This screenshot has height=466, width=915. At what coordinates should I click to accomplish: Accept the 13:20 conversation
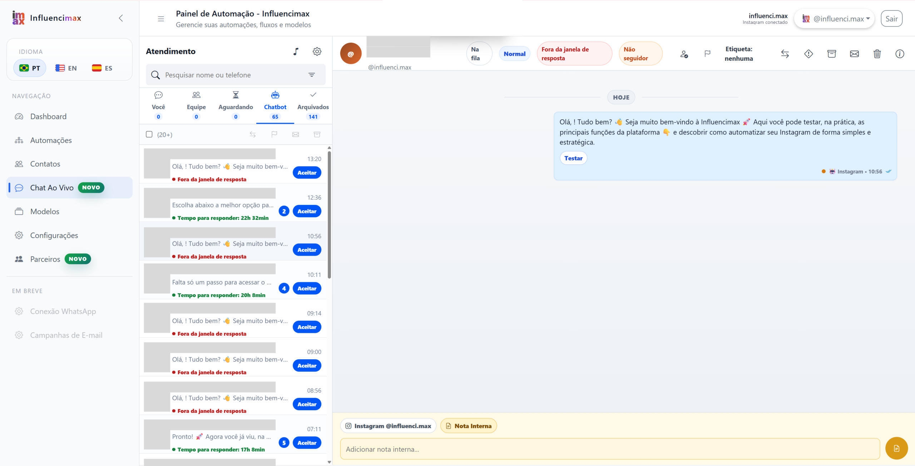tap(307, 172)
